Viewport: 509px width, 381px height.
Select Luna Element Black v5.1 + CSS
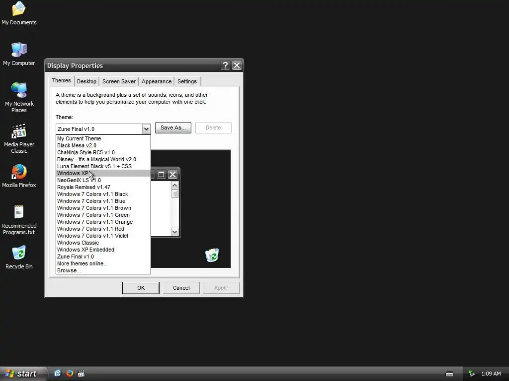(103, 166)
